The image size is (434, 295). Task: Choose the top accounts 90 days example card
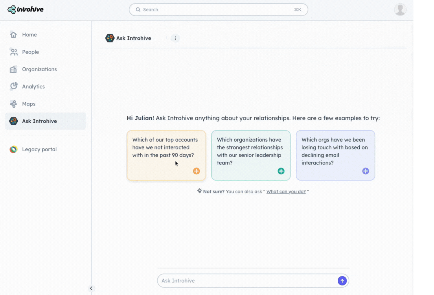click(166, 155)
